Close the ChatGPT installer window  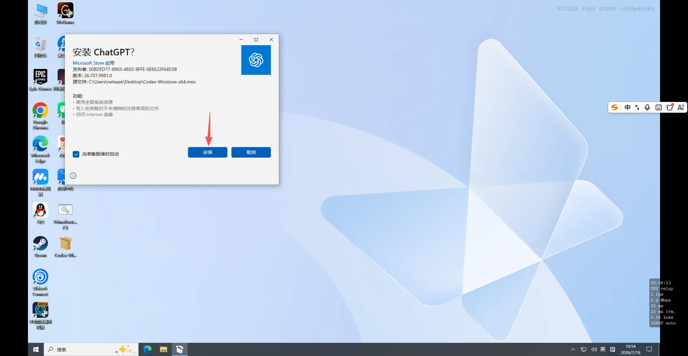point(271,40)
